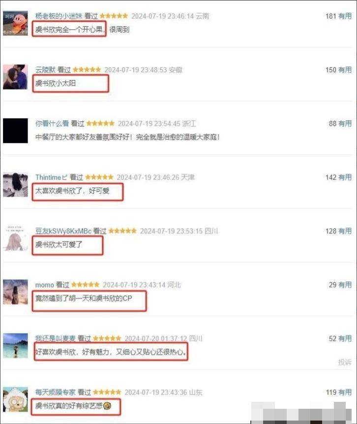357x424 pixels.
Task: Visit 杨老板的小迷妹 profile link
Action: coord(59,16)
